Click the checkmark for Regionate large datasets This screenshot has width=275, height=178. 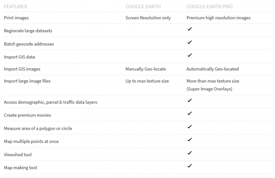pos(189,29)
